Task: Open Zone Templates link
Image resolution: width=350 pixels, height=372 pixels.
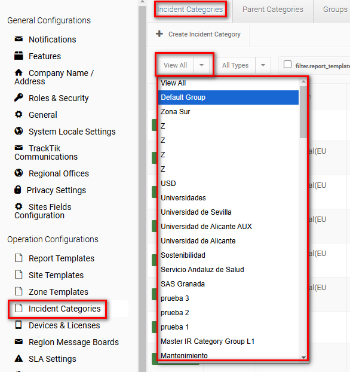Action: [59, 292]
